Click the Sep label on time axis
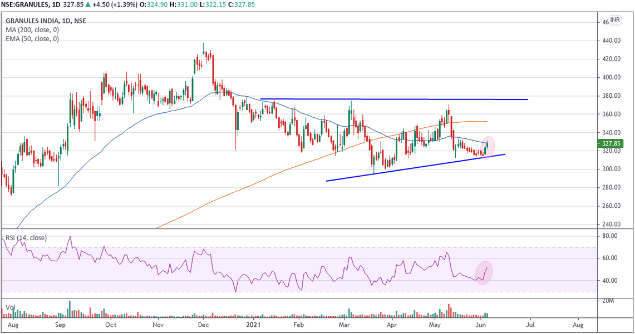 pyautogui.click(x=60, y=325)
